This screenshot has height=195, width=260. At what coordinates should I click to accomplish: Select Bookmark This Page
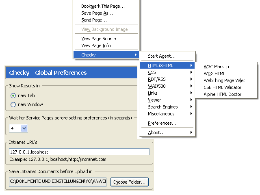[x=103, y=6]
